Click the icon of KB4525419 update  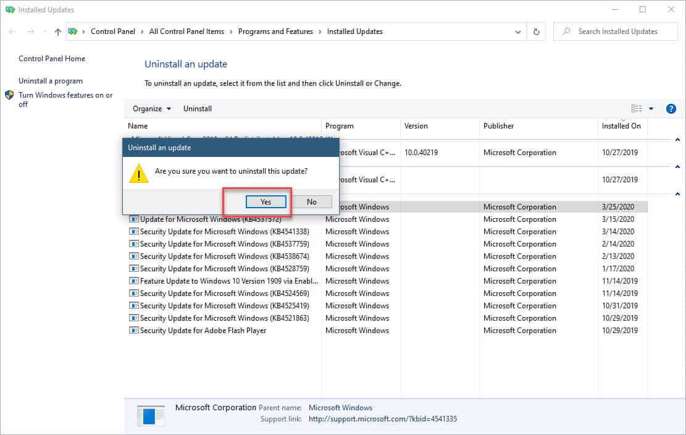click(x=133, y=305)
